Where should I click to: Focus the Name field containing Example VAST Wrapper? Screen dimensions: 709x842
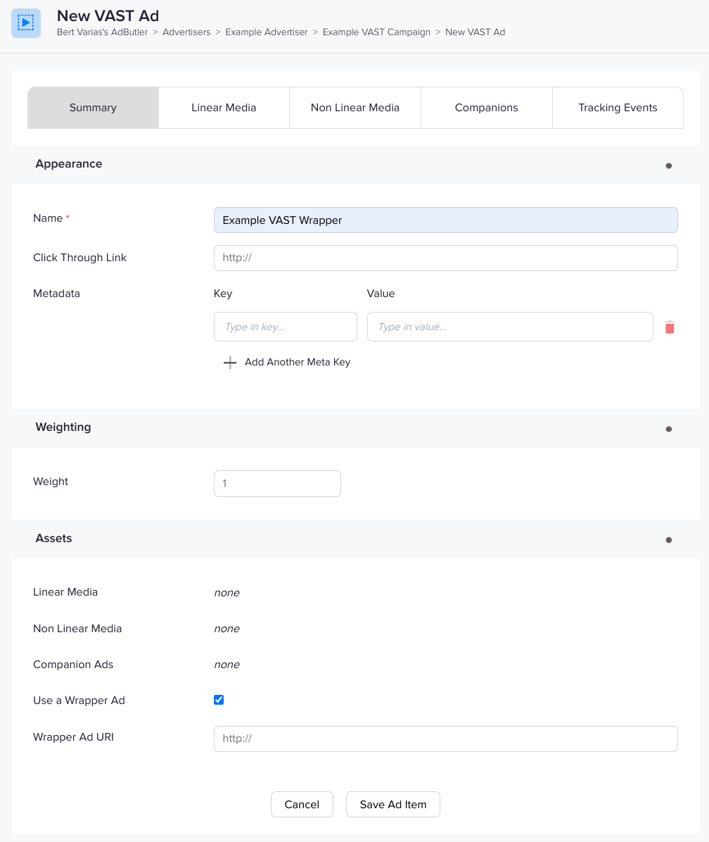pyautogui.click(x=446, y=220)
